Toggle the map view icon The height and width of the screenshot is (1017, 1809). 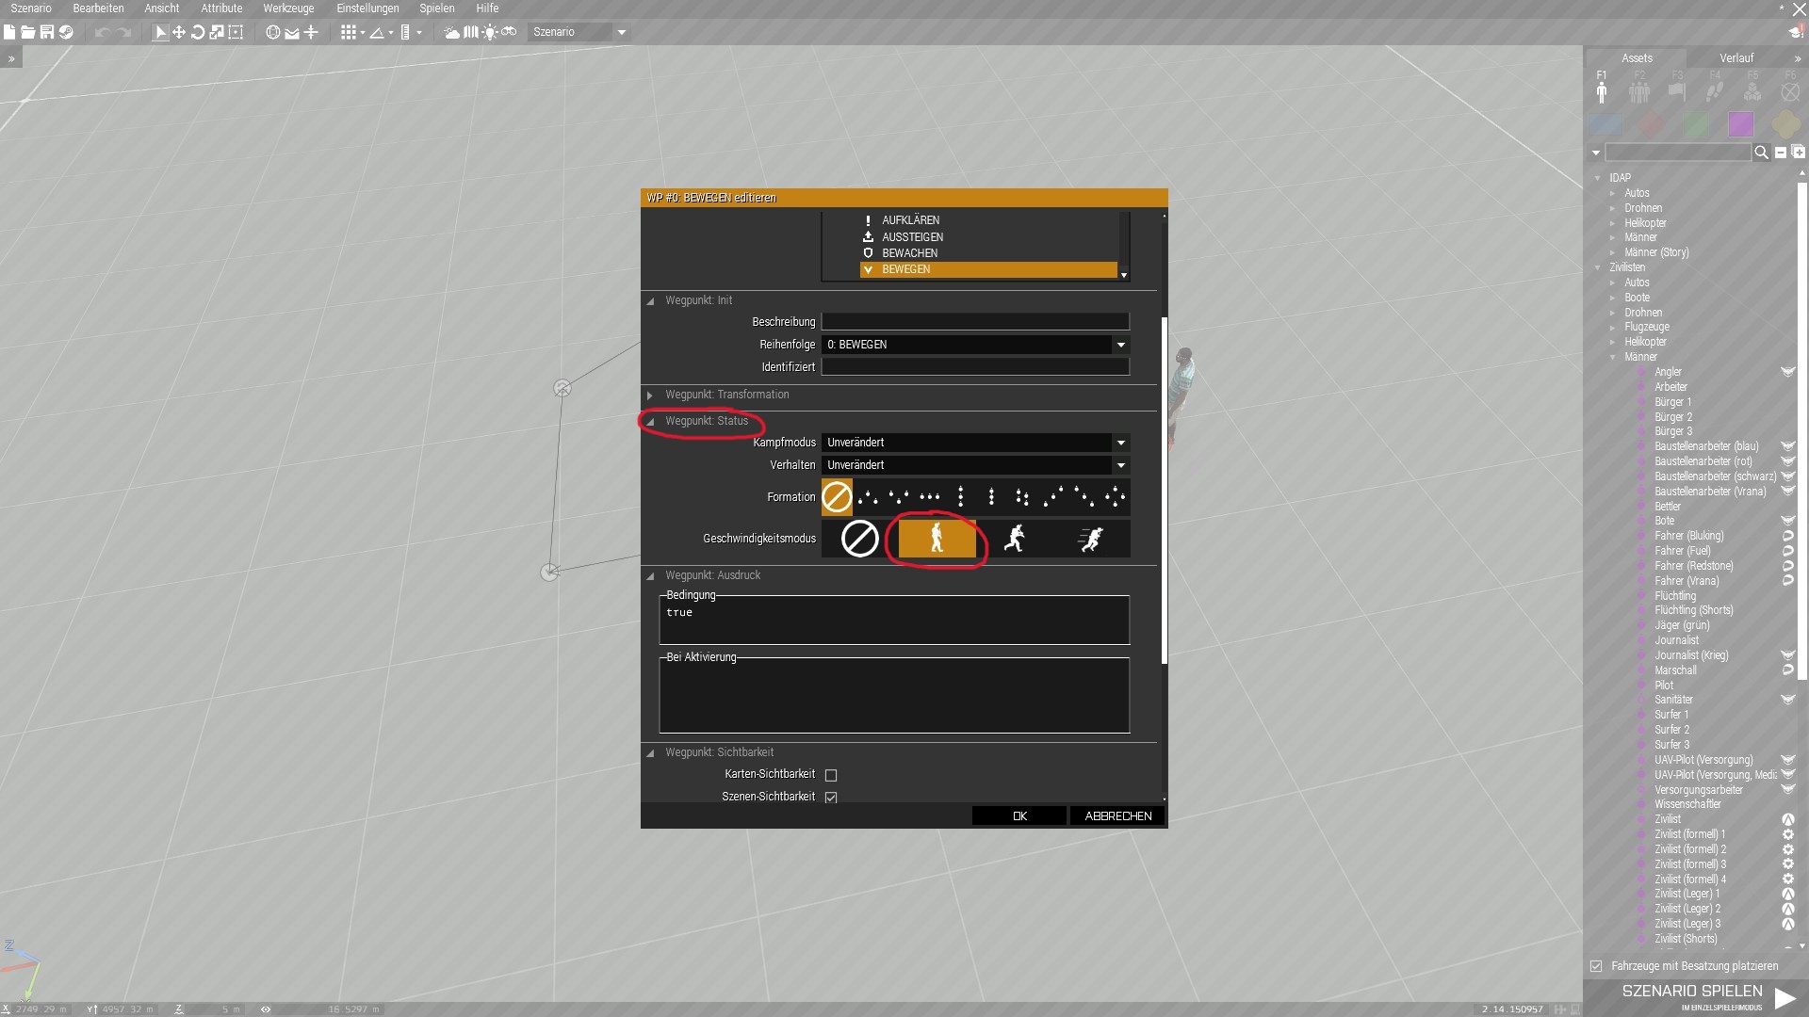[471, 32]
